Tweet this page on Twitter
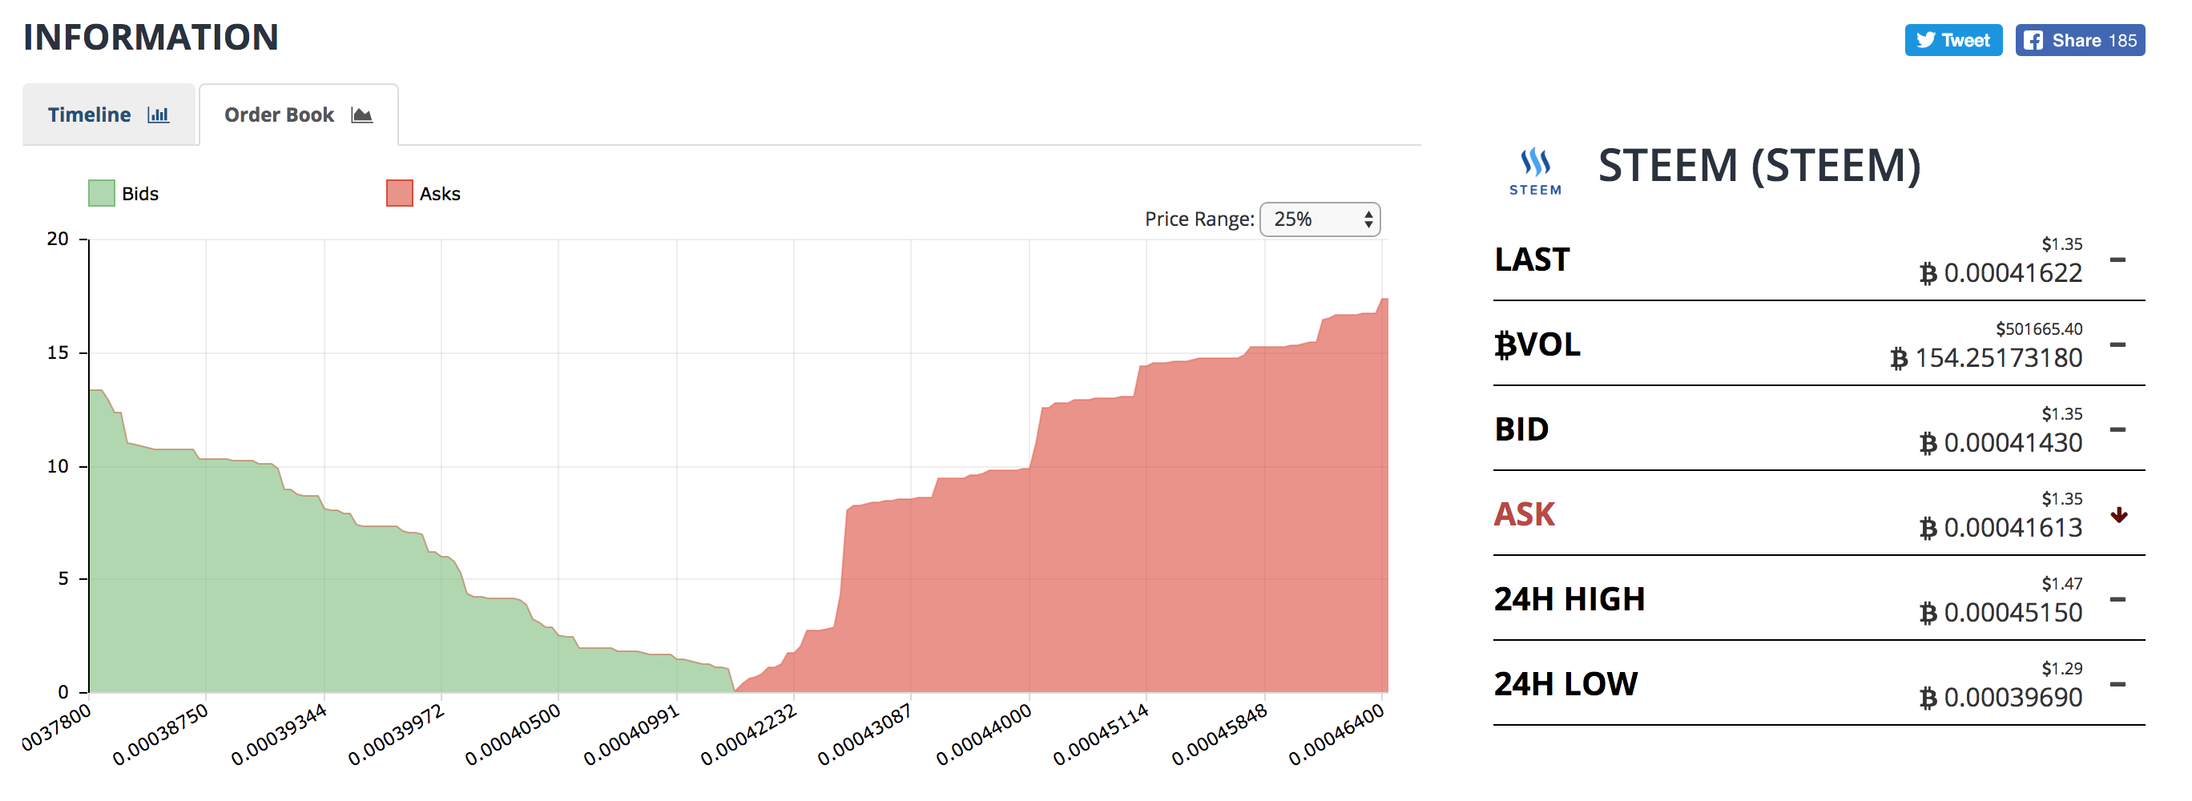Screen dimensions: 2192x801 pos(1953,40)
